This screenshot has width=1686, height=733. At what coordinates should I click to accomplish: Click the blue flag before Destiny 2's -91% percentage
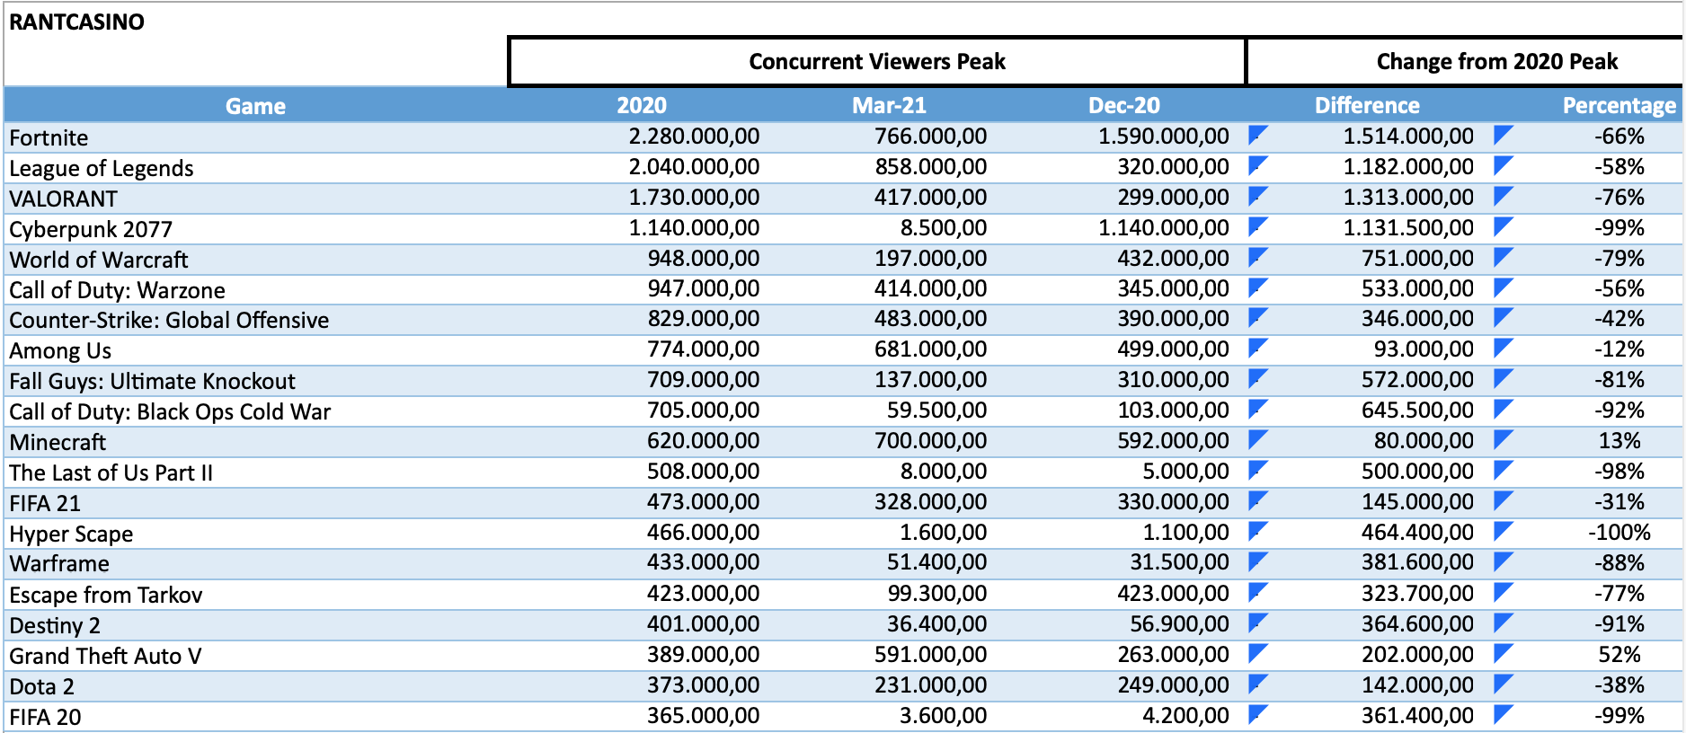point(1503,623)
